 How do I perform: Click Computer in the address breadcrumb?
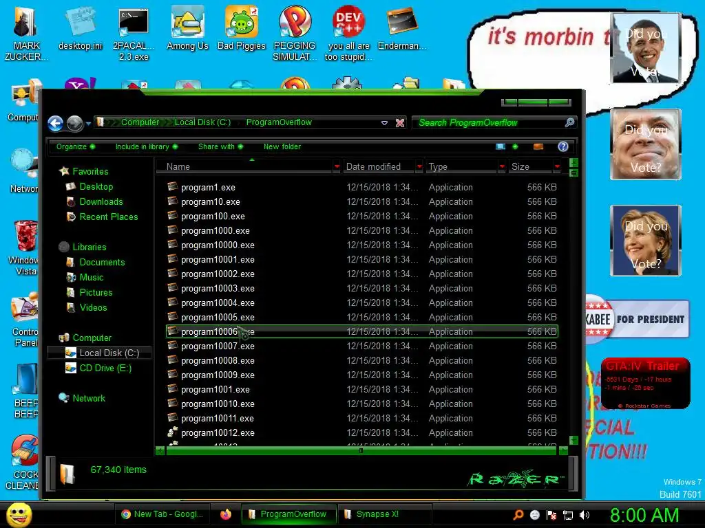pos(140,122)
